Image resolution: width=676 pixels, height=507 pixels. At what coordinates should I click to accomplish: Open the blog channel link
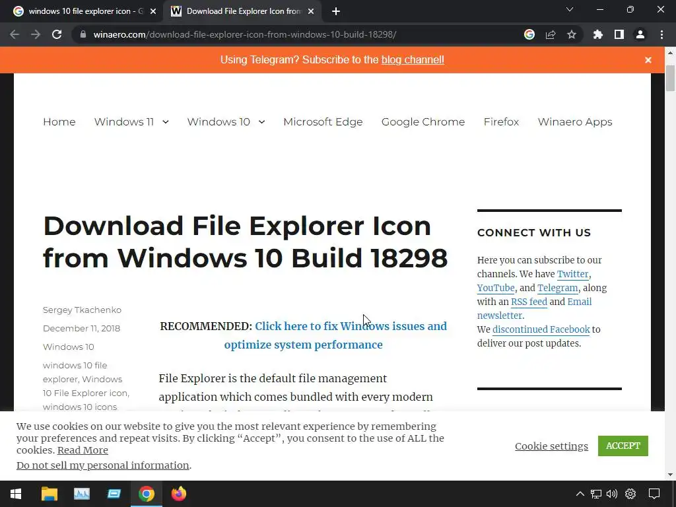click(x=413, y=59)
